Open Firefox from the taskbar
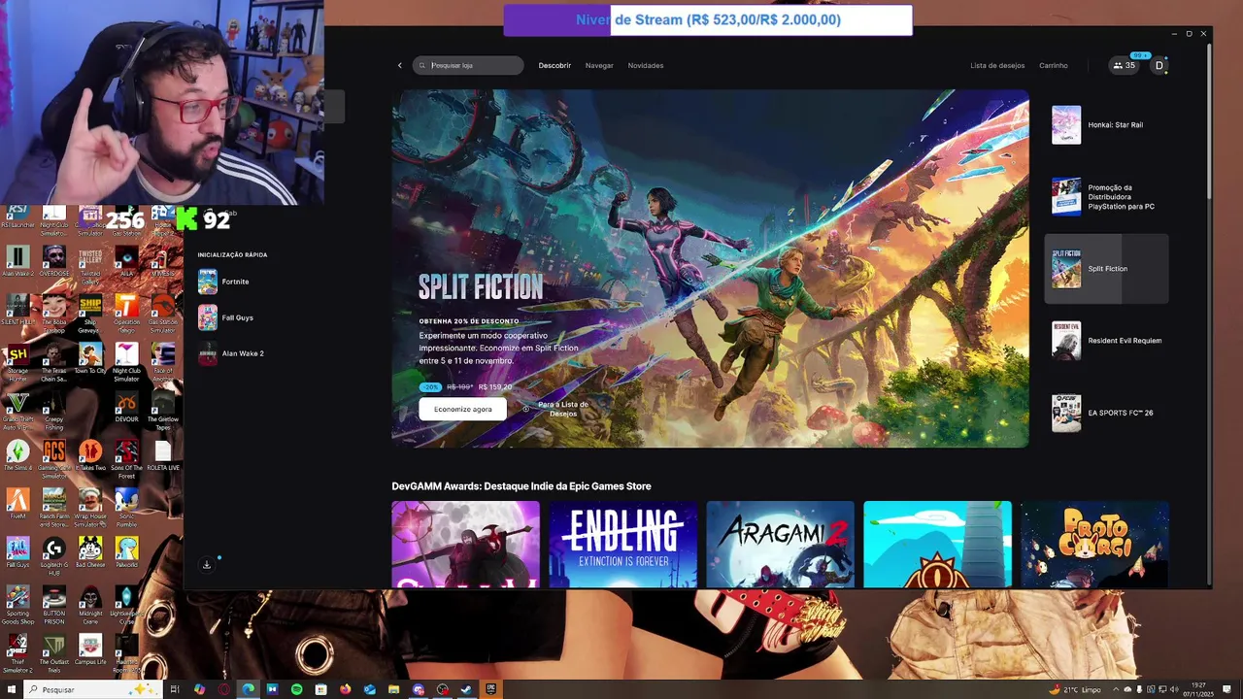 [x=345, y=689]
